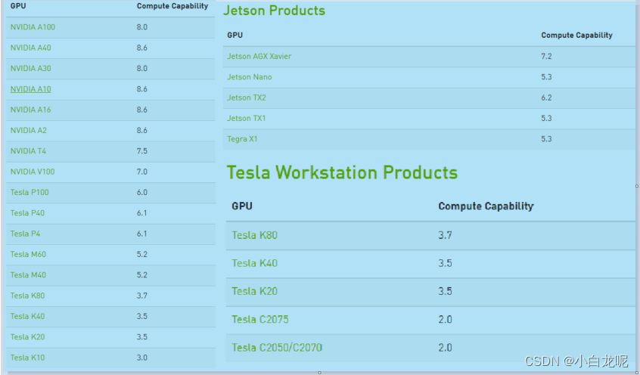Open the NVIDIA A100 link
The image size is (640, 375).
coord(33,27)
